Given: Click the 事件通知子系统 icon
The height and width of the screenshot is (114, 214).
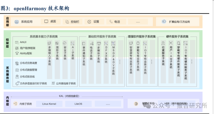Looking at the screenshot, I should point(83,44).
